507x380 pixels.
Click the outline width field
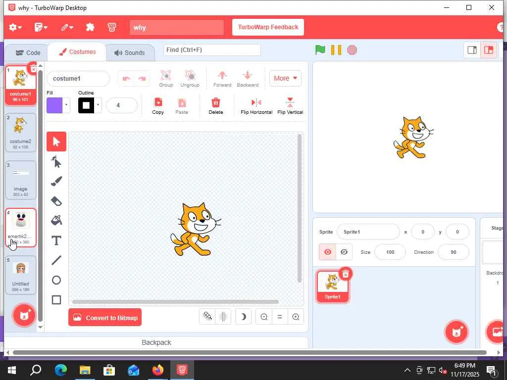(122, 105)
